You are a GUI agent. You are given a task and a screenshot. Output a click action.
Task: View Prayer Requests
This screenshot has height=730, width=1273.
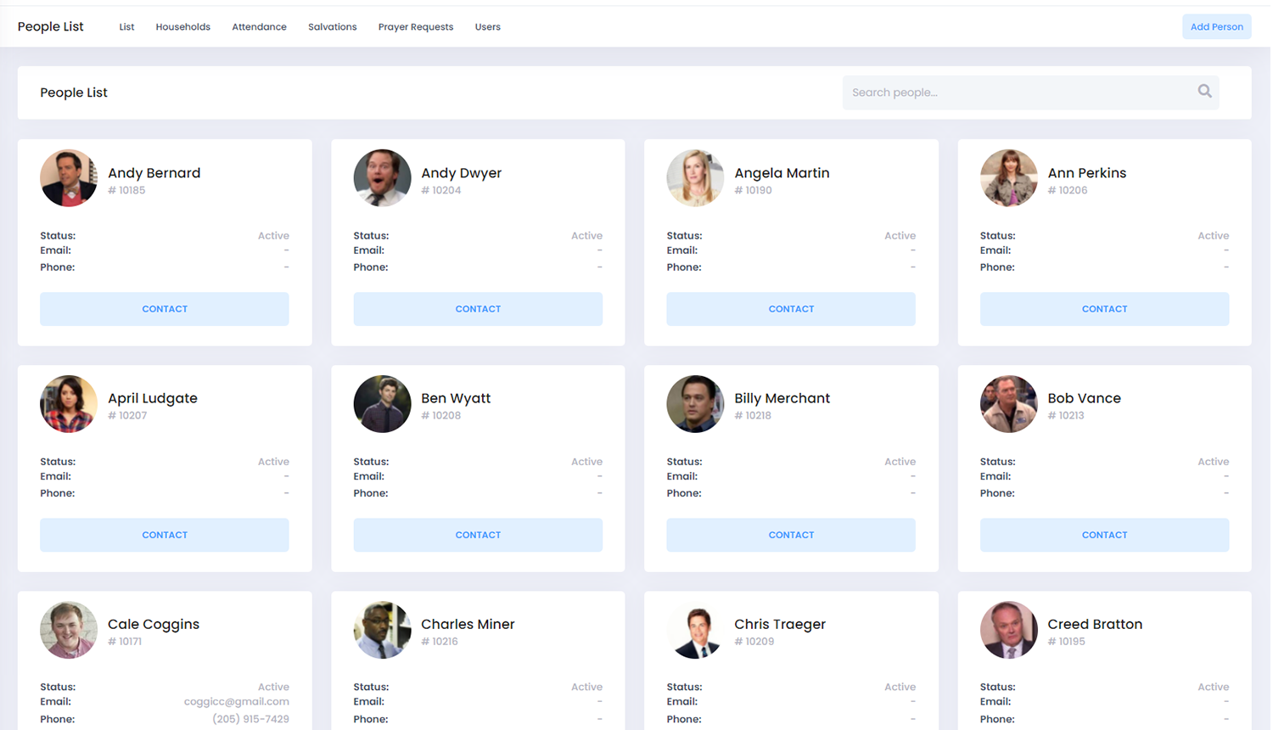point(415,27)
